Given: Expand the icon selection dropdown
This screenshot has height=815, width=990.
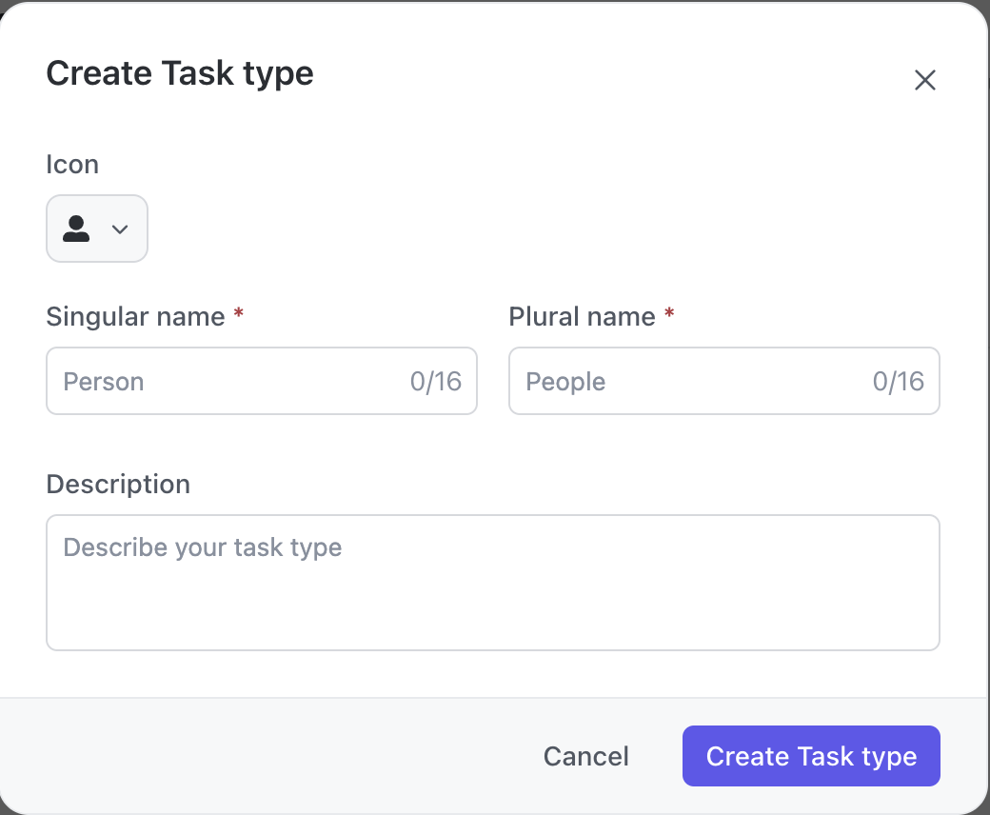Looking at the screenshot, I should [120, 229].
